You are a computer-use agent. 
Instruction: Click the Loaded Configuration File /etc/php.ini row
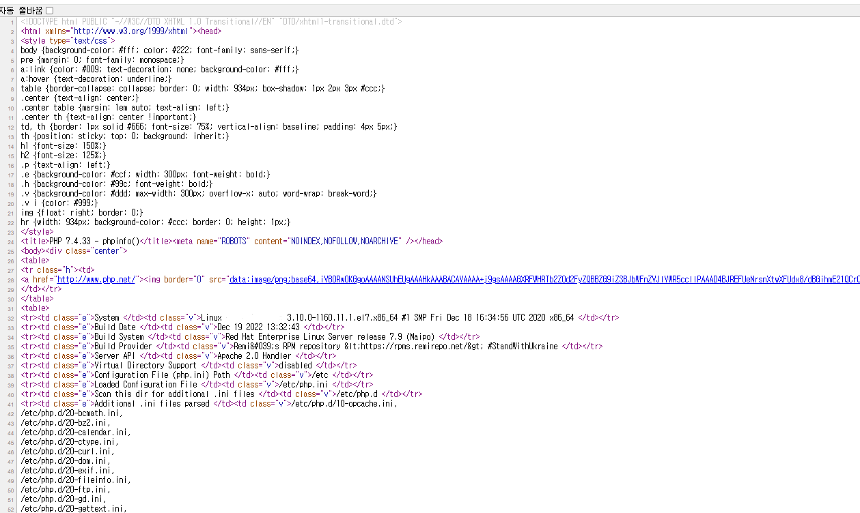tap(197, 385)
